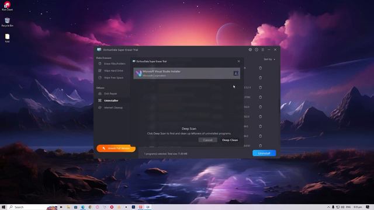Start Deep Clean of leftover files
The width and height of the screenshot is (374, 210).
[230, 140]
